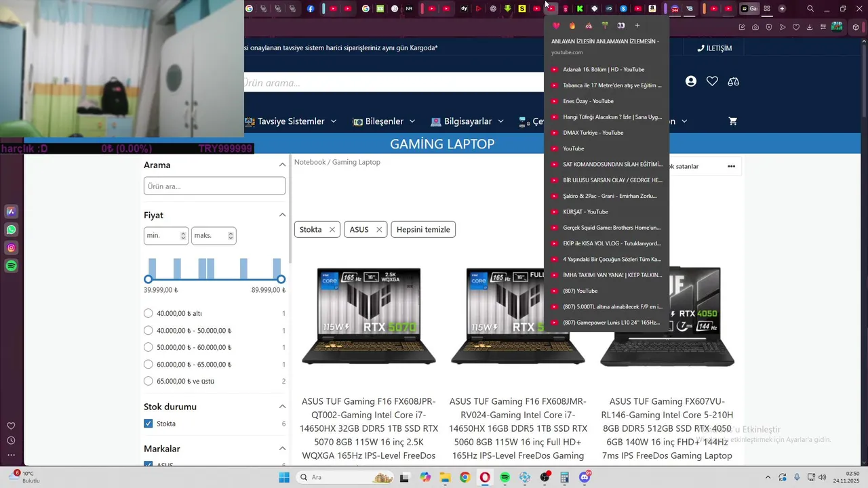Click the 'Hepsini temizle' button
The width and height of the screenshot is (868, 488).
(423, 230)
